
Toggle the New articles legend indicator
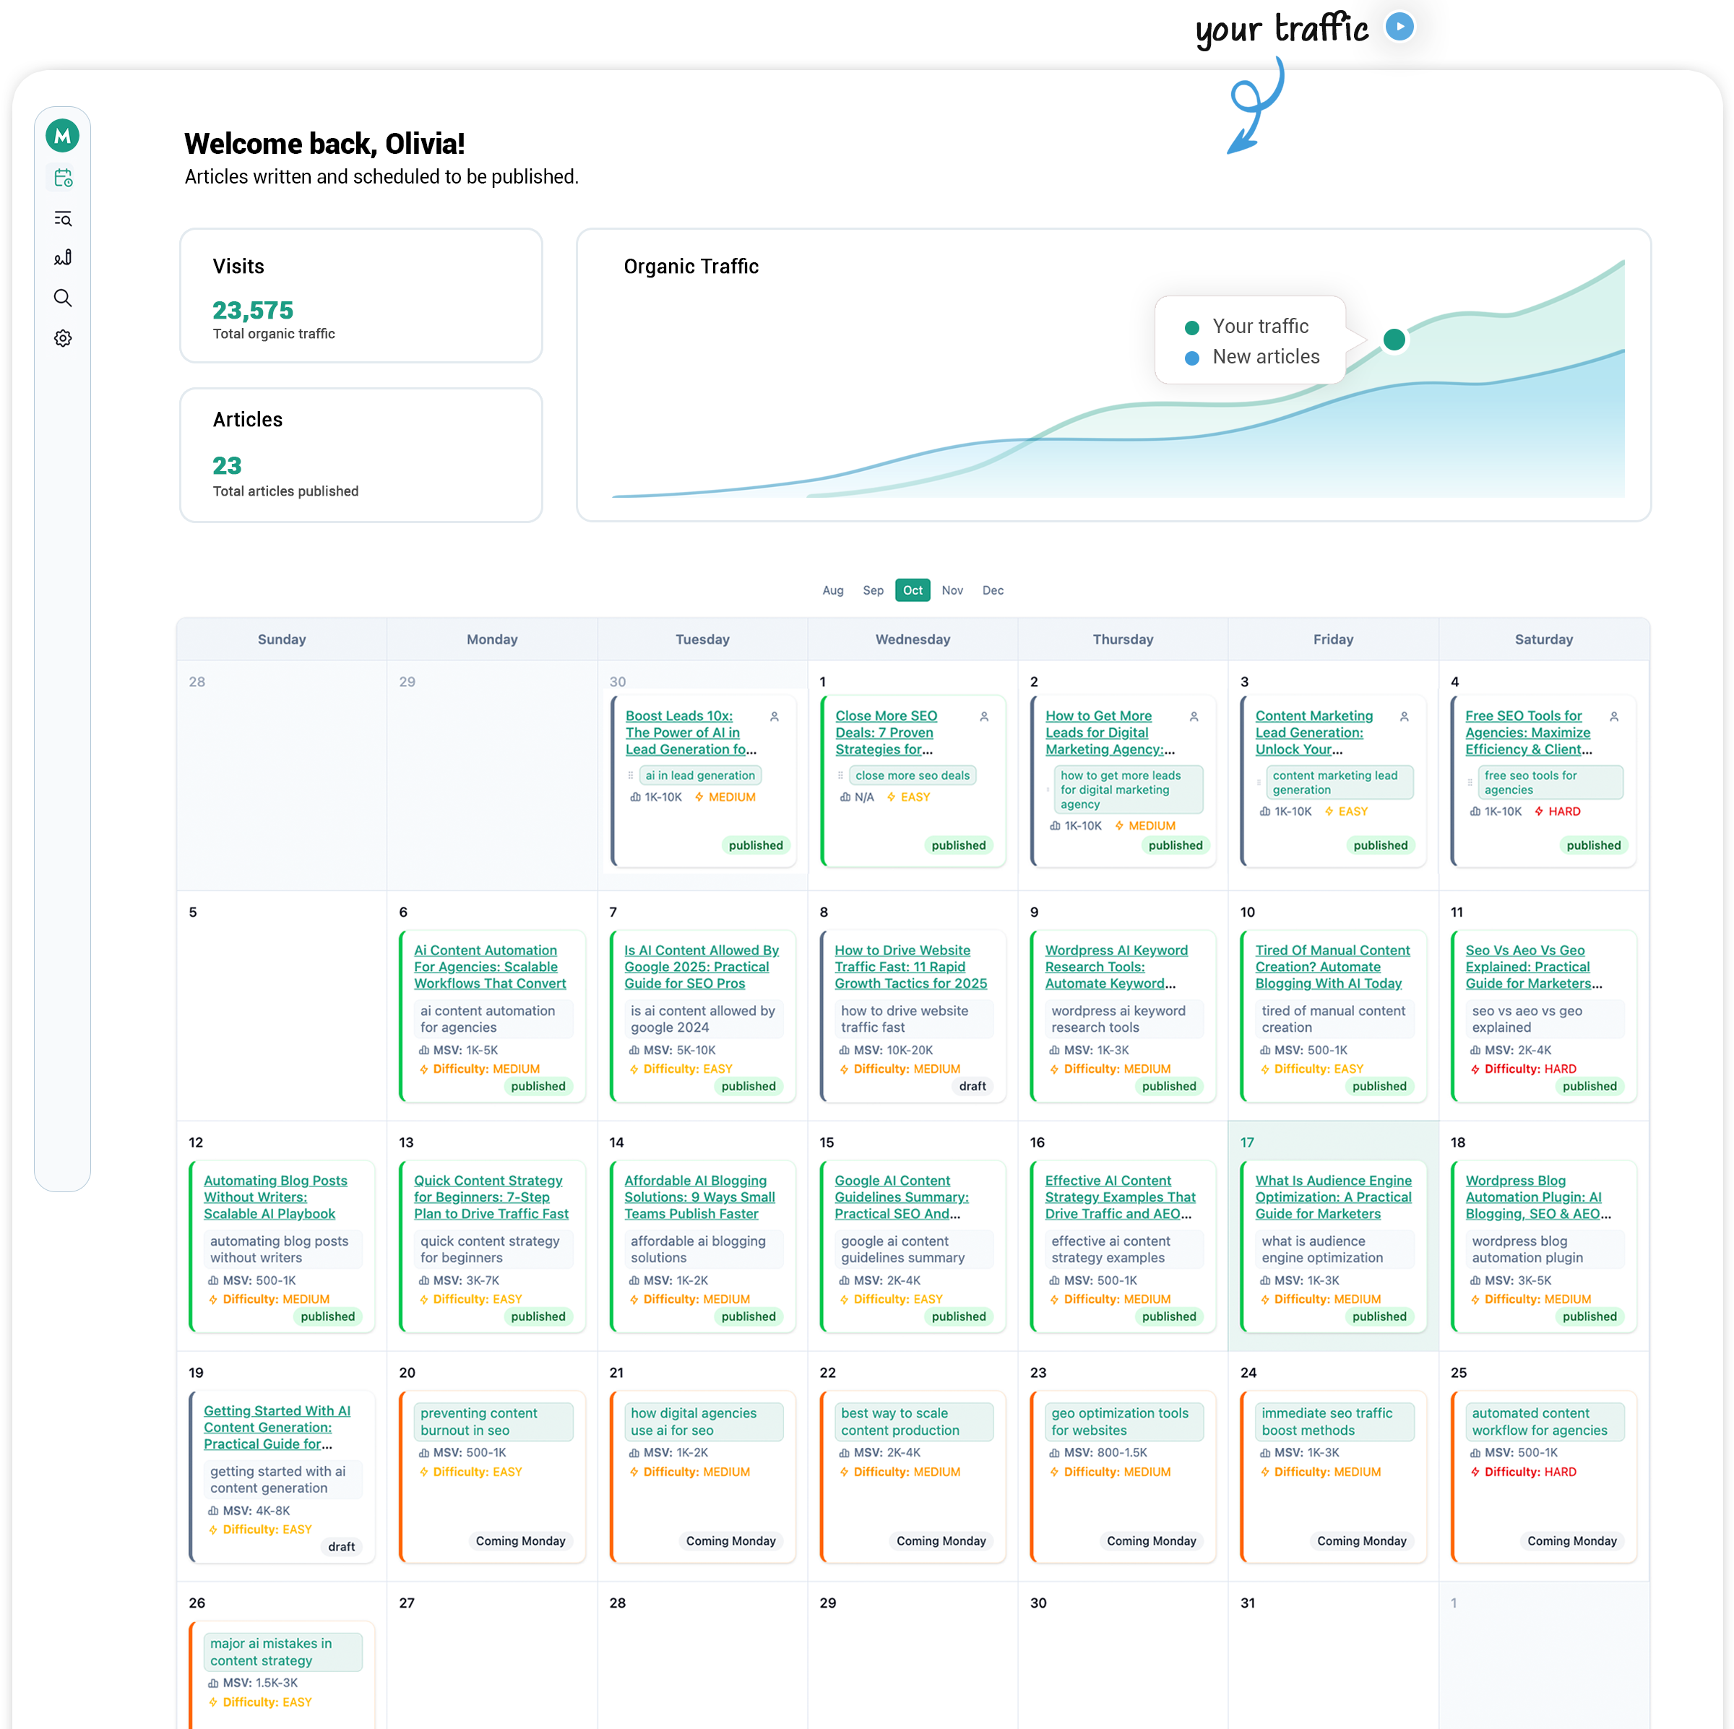click(1192, 358)
